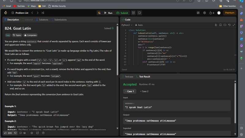Open the comments with 10 count
Viewport: 245px width, 138px height.
point(22,133)
